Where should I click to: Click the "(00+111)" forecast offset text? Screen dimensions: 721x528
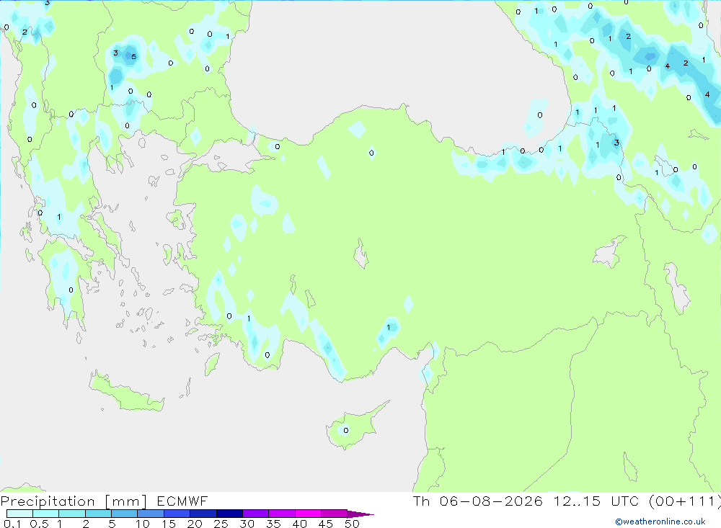click(685, 501)
